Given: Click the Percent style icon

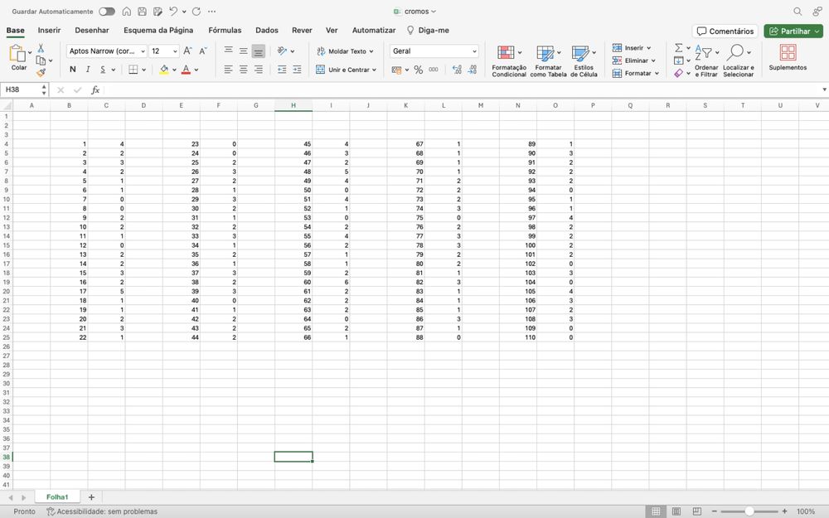Looking at the screenshot, I should pos(418,70).
